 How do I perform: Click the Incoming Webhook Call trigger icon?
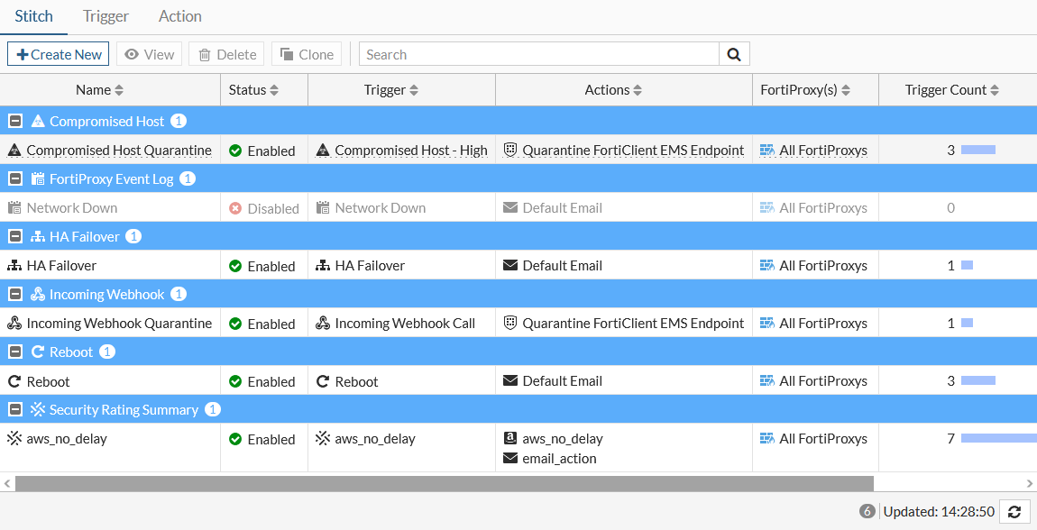(323, 324)
